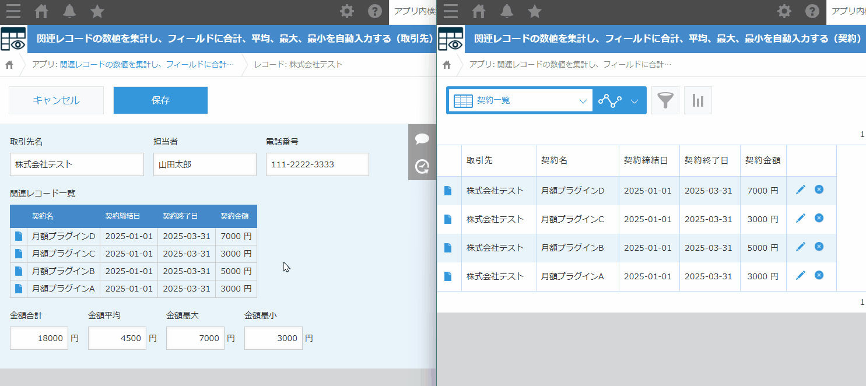The width and height of the screenshot is (866, 386).
Task: Click the 電話番号 input field
Action: (317, 164)
